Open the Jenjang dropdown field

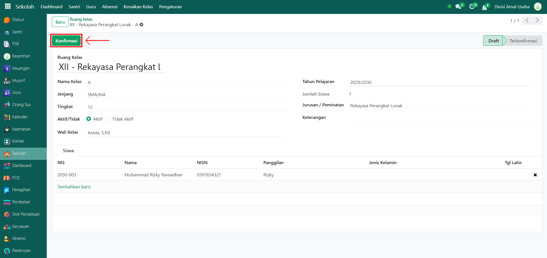(x=189, y=94)
